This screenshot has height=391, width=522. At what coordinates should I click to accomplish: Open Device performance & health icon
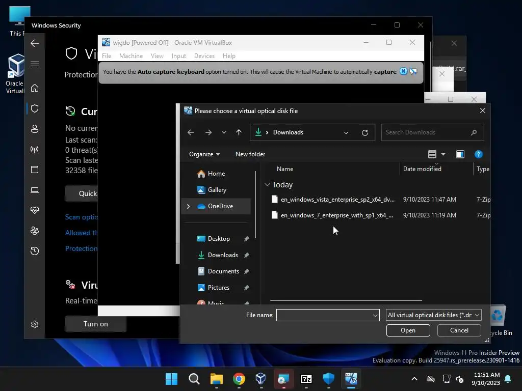tap(35, 210)
